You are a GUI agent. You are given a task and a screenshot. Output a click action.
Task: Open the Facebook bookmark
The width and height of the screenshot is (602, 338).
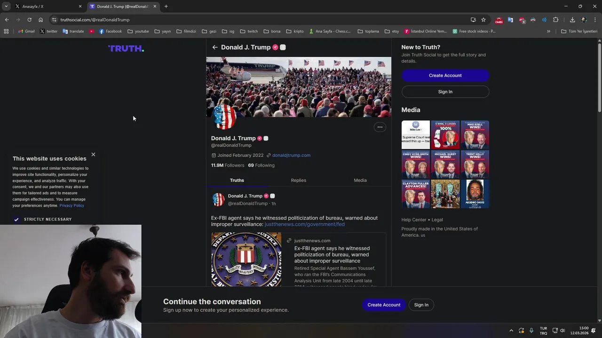tap(111, 31)
